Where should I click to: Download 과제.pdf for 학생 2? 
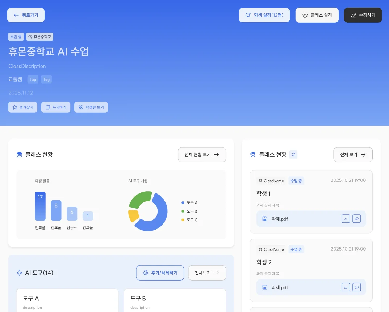[x=346, y=287]
